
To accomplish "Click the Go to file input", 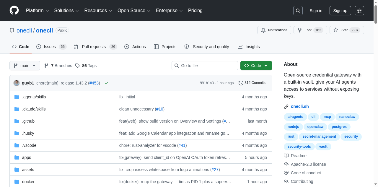I will 205,66.
